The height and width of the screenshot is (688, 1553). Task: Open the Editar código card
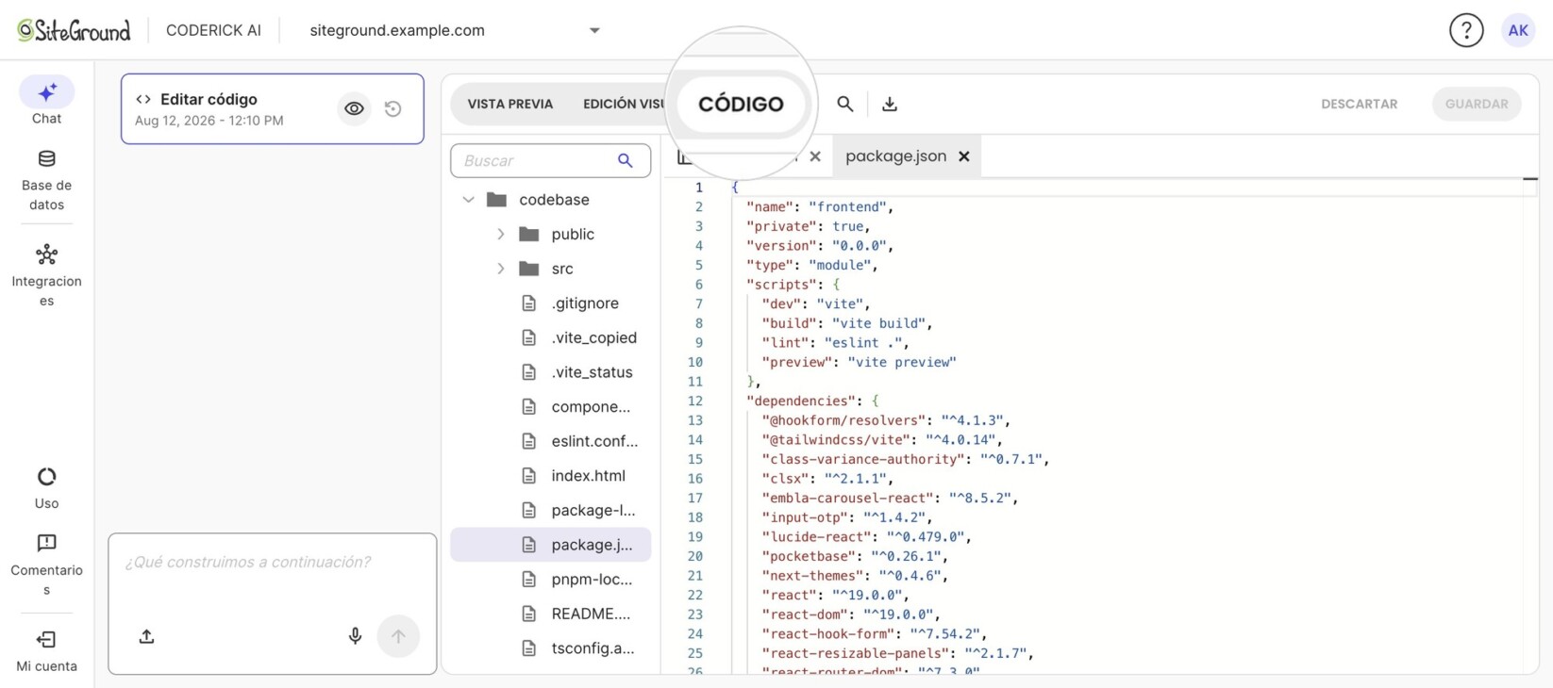tap(273, 108)
